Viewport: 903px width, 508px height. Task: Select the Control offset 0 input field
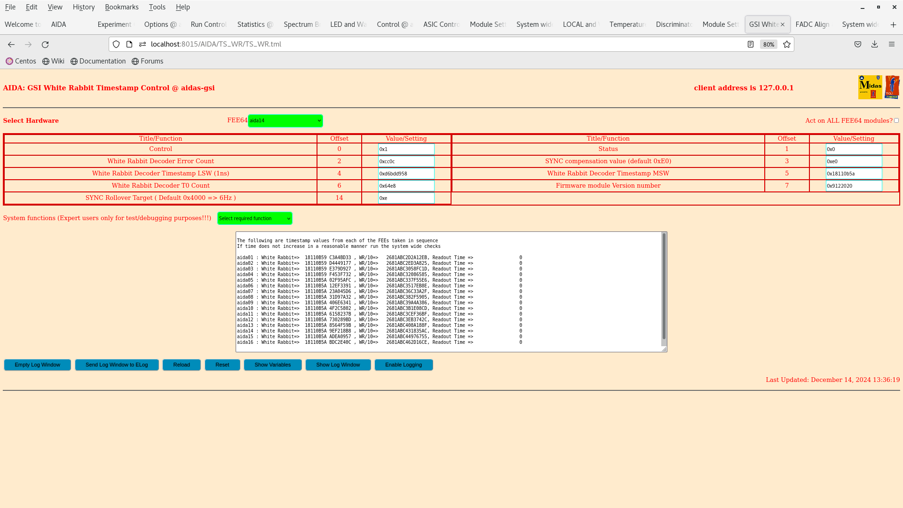pos(406,149)
